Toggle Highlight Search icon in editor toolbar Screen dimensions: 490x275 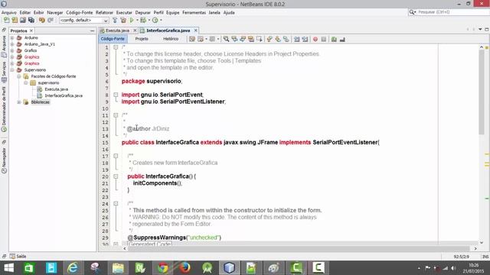point(251,39)
